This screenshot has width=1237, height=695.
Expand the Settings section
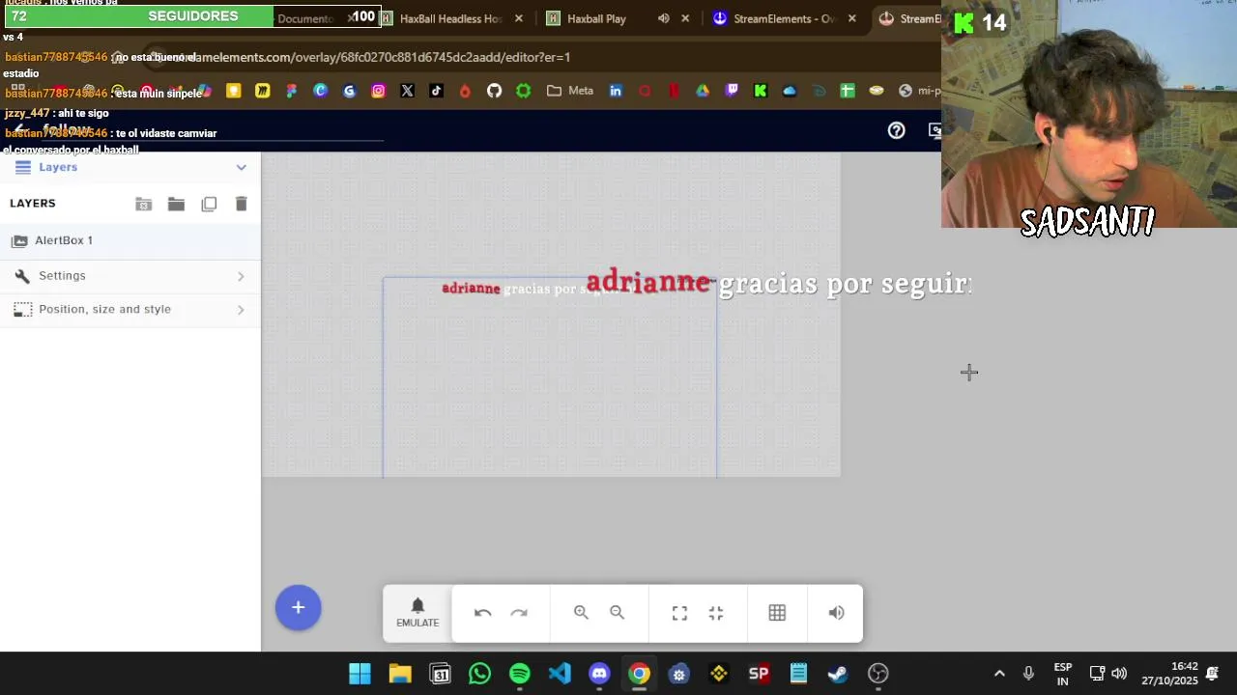pos(130,276)
